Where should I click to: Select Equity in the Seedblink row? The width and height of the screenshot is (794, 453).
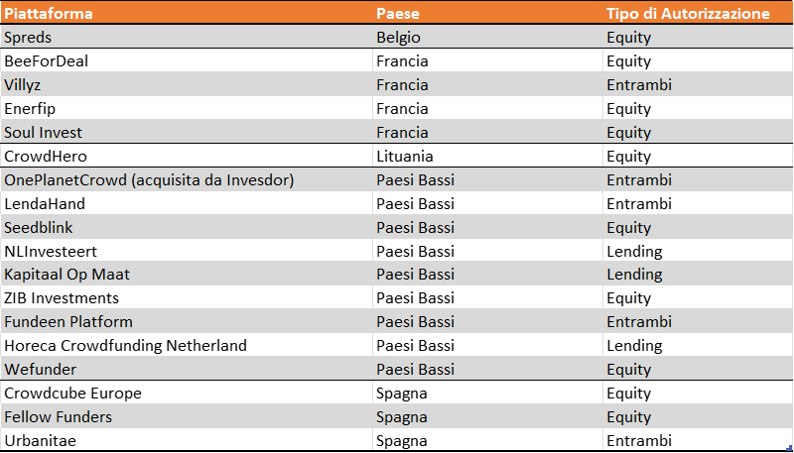pos(629,228)
